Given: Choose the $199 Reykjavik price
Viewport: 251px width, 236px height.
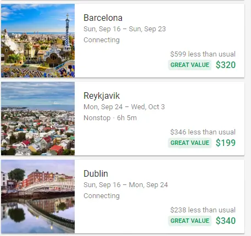Looking at the screenshot, I should click(226, 143).
